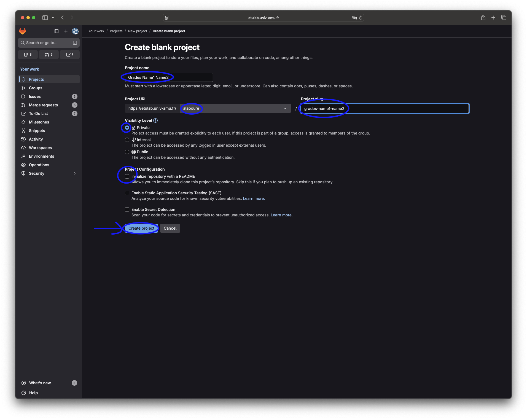Expand the Security sidebar section

tap(74, 173)
